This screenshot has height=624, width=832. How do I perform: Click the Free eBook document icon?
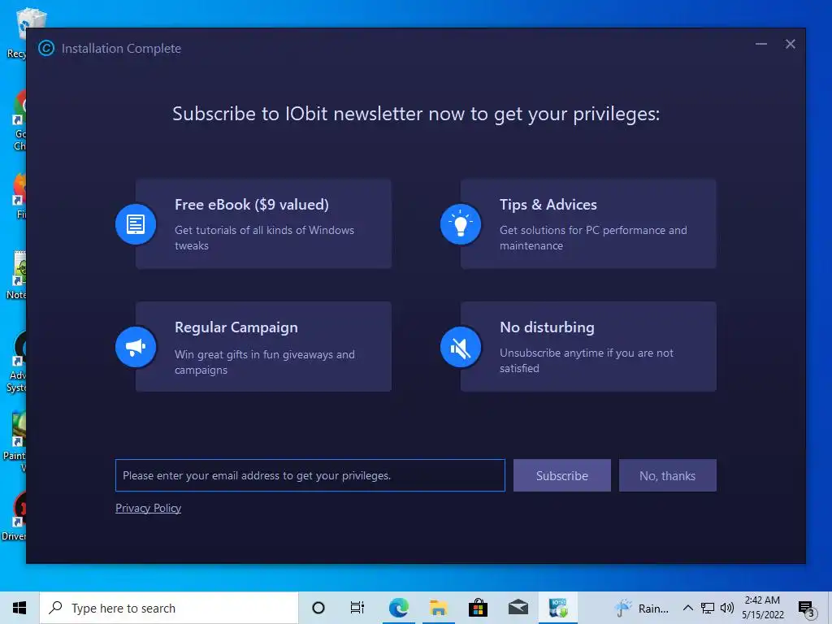[136, 224]
